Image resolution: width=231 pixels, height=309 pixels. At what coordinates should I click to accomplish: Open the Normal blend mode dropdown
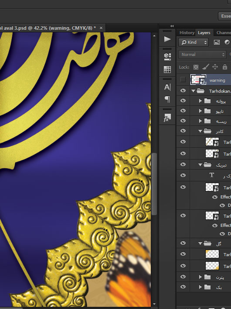tap(202, 55)
